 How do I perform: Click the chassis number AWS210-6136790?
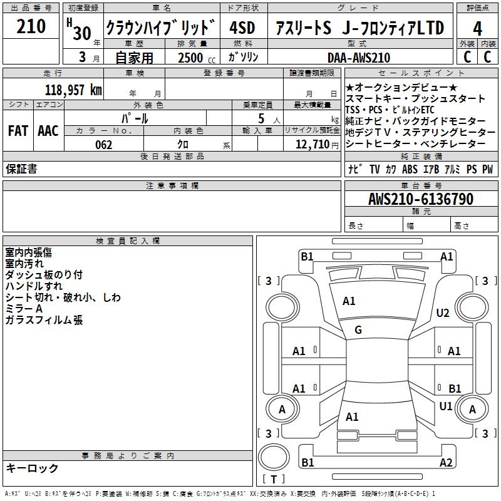tap(421, 199)
